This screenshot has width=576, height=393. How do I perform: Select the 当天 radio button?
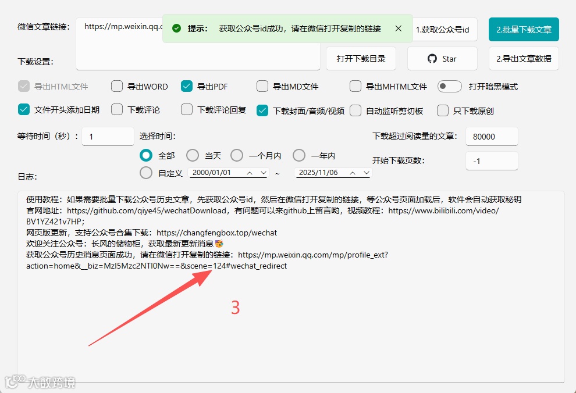pos(193,156)
